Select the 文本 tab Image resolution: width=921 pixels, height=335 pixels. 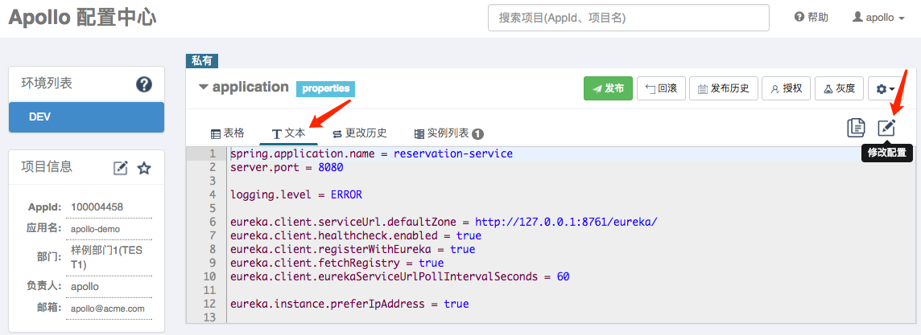click(288, 133)
